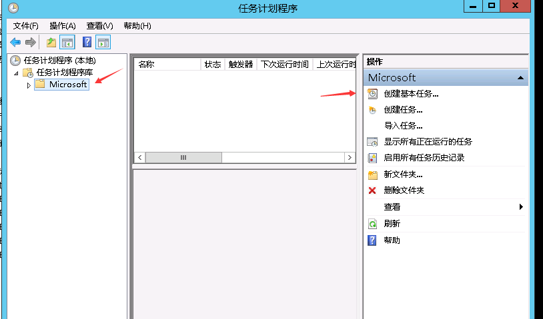Viewport: 543px width, 319px height.
Task: Open the 文件(F) menu
Action: coord(26,26)
